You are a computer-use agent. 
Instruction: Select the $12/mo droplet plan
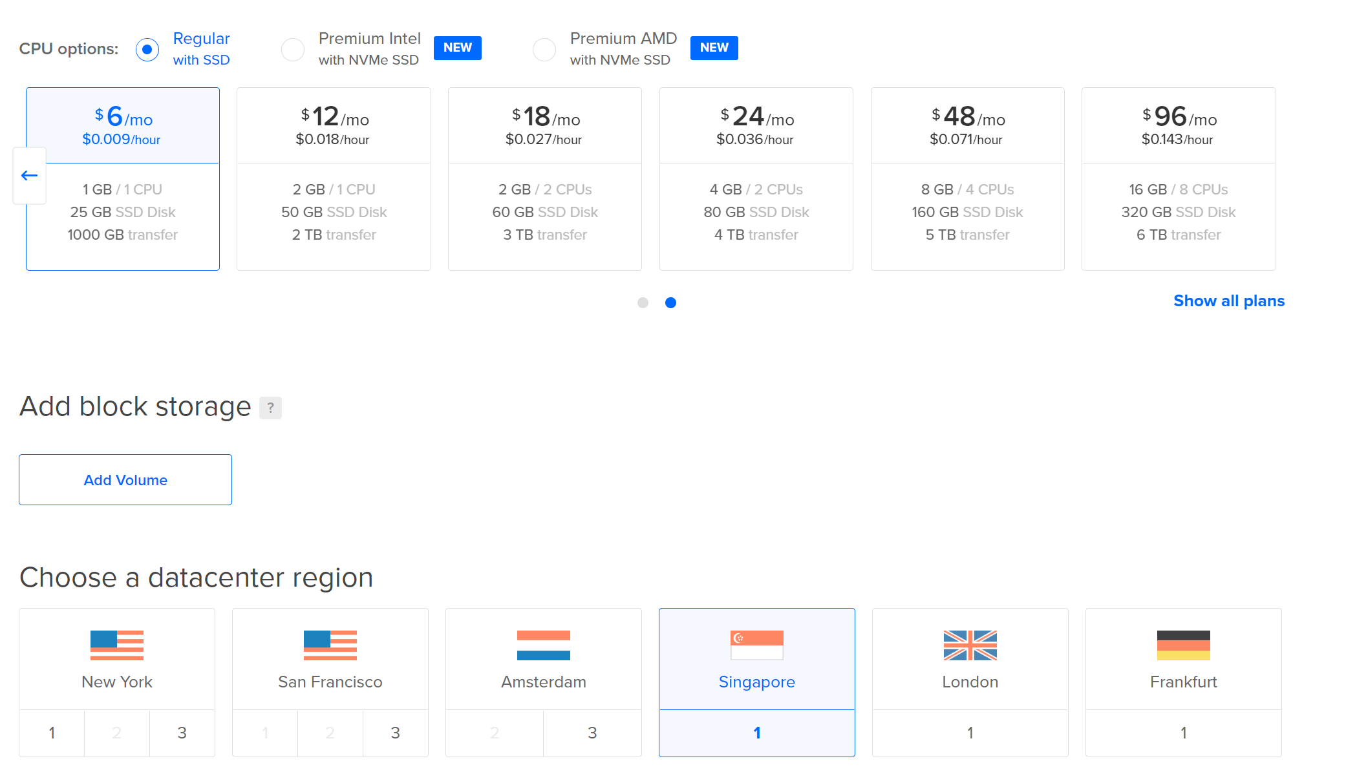(334, 179)
